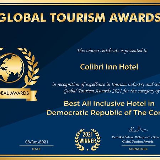Click 'Global Tourism Awards' under the signature
160x160 pixels.
pyautogui.click(x=138, y=142)
